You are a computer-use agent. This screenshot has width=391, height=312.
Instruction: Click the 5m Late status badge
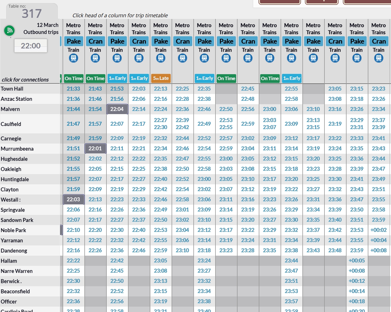(x=161, y=78)
